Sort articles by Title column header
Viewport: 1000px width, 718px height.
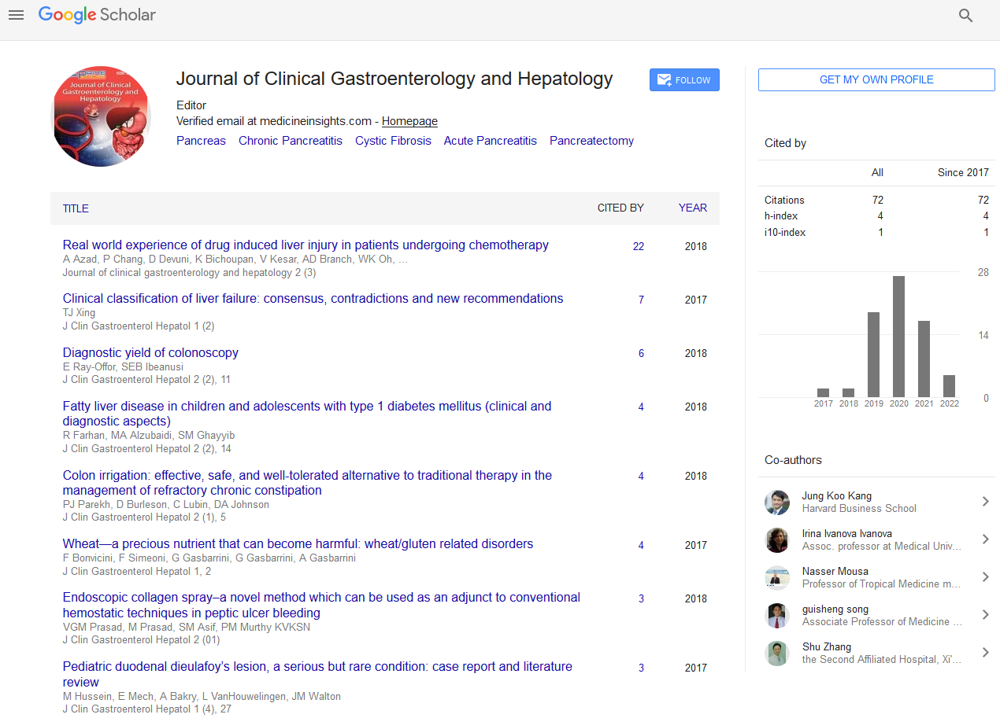click(76, 208)
